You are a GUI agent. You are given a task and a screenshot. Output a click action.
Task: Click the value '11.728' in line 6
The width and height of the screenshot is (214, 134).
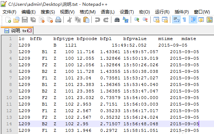(86, 71)
